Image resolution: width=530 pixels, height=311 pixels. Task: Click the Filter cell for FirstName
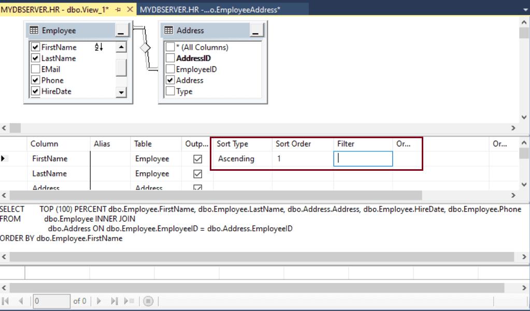click(363, 159)
